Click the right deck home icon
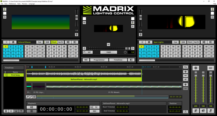The width and height of the screenshot is (217, 116). coord(149,42)
